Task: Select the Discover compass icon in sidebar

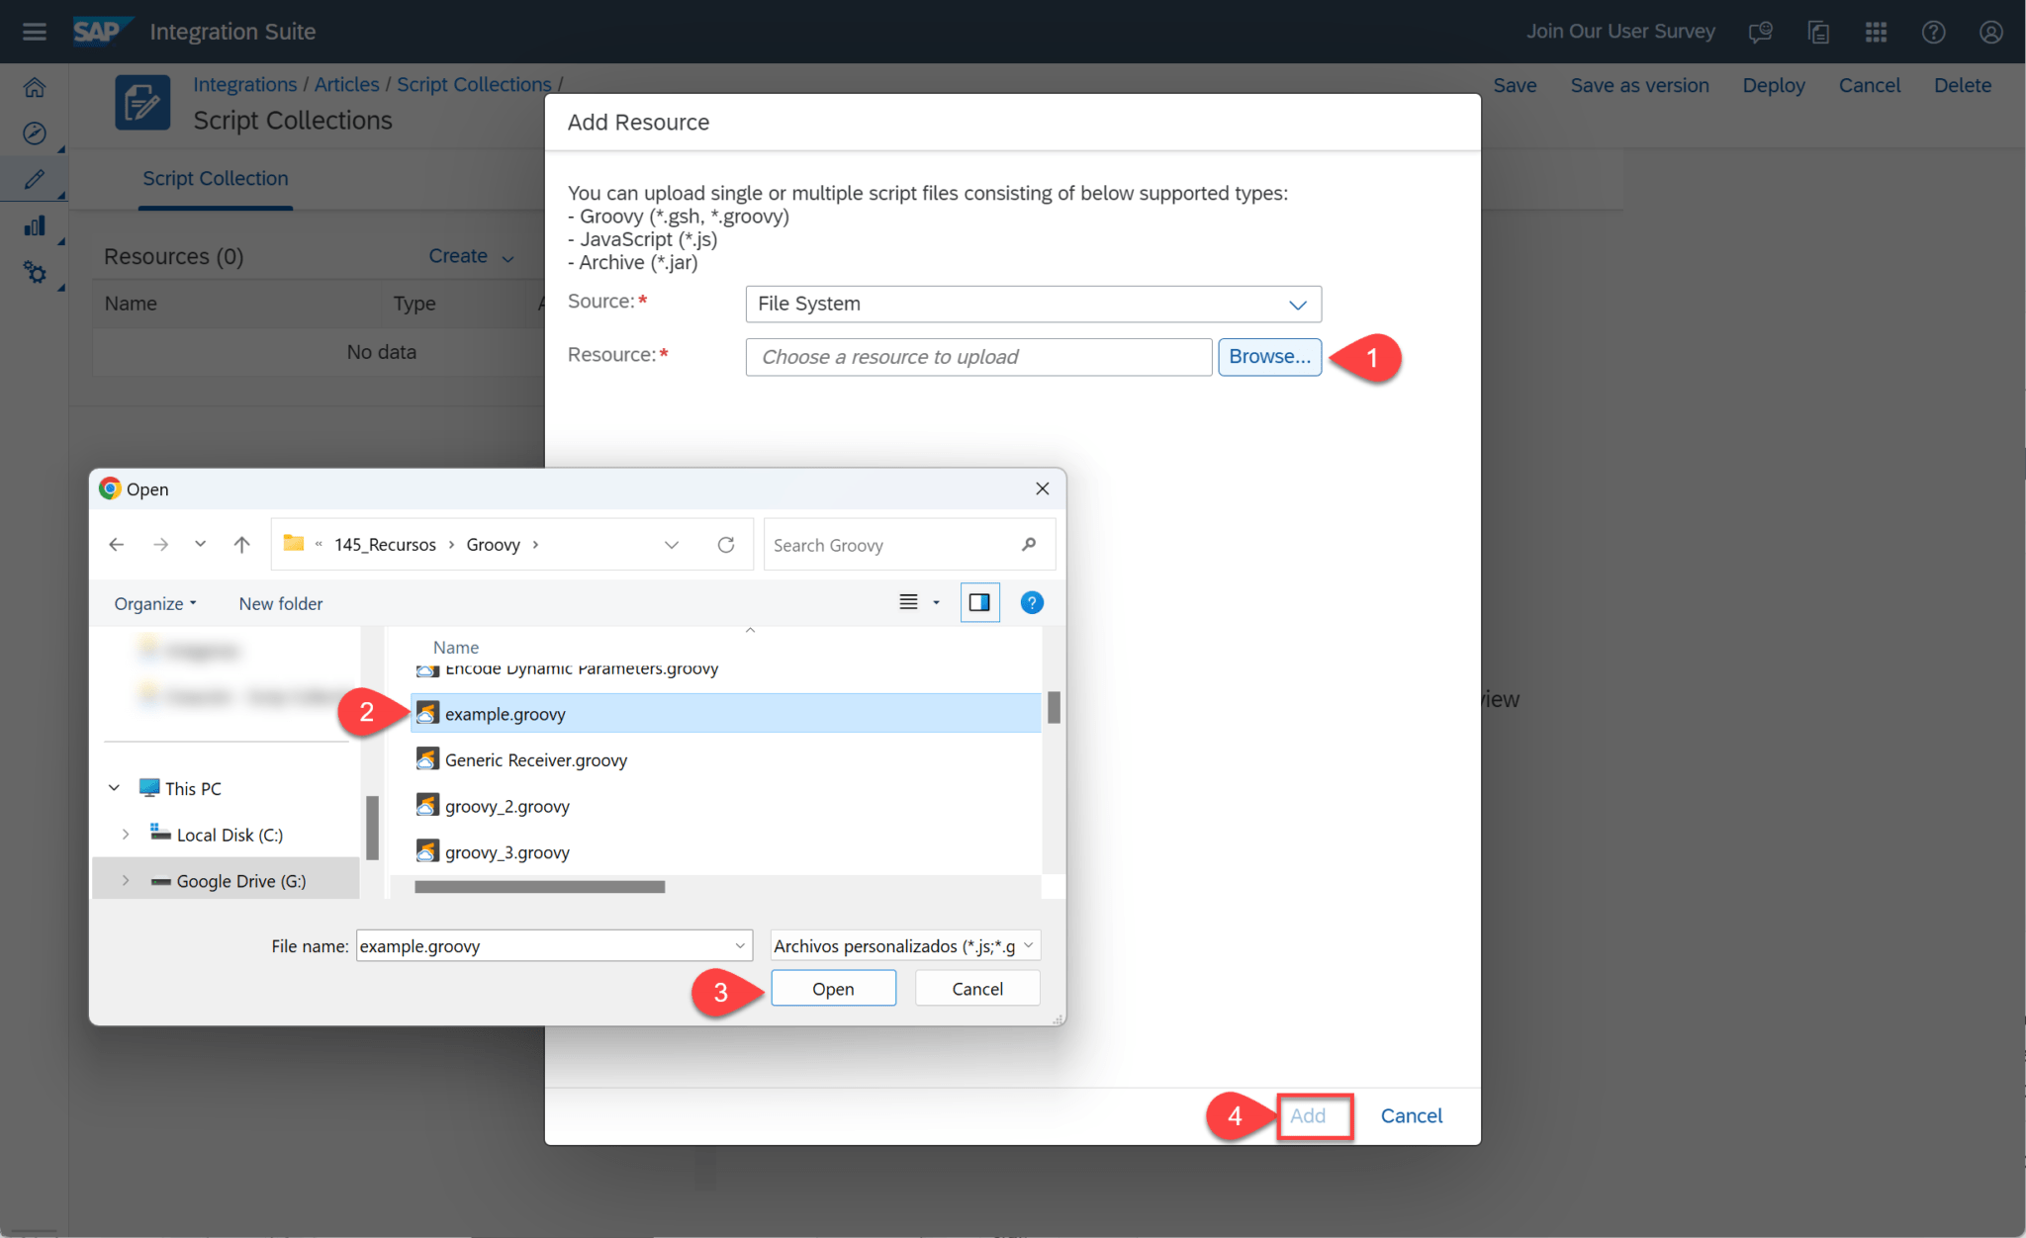Action: 35,133
